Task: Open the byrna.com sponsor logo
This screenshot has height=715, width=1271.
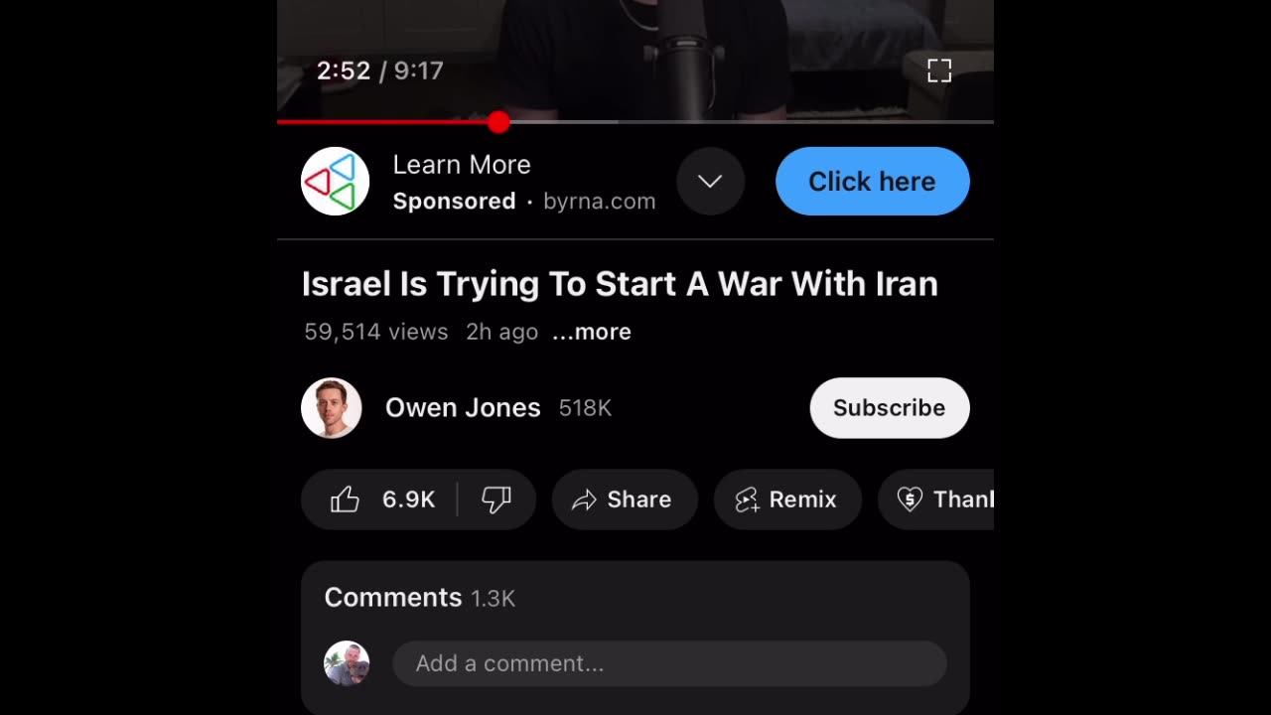Action: tap(336, 181)
